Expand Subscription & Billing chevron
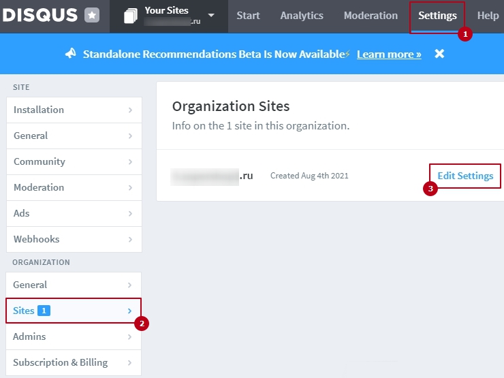 [129, 363]
